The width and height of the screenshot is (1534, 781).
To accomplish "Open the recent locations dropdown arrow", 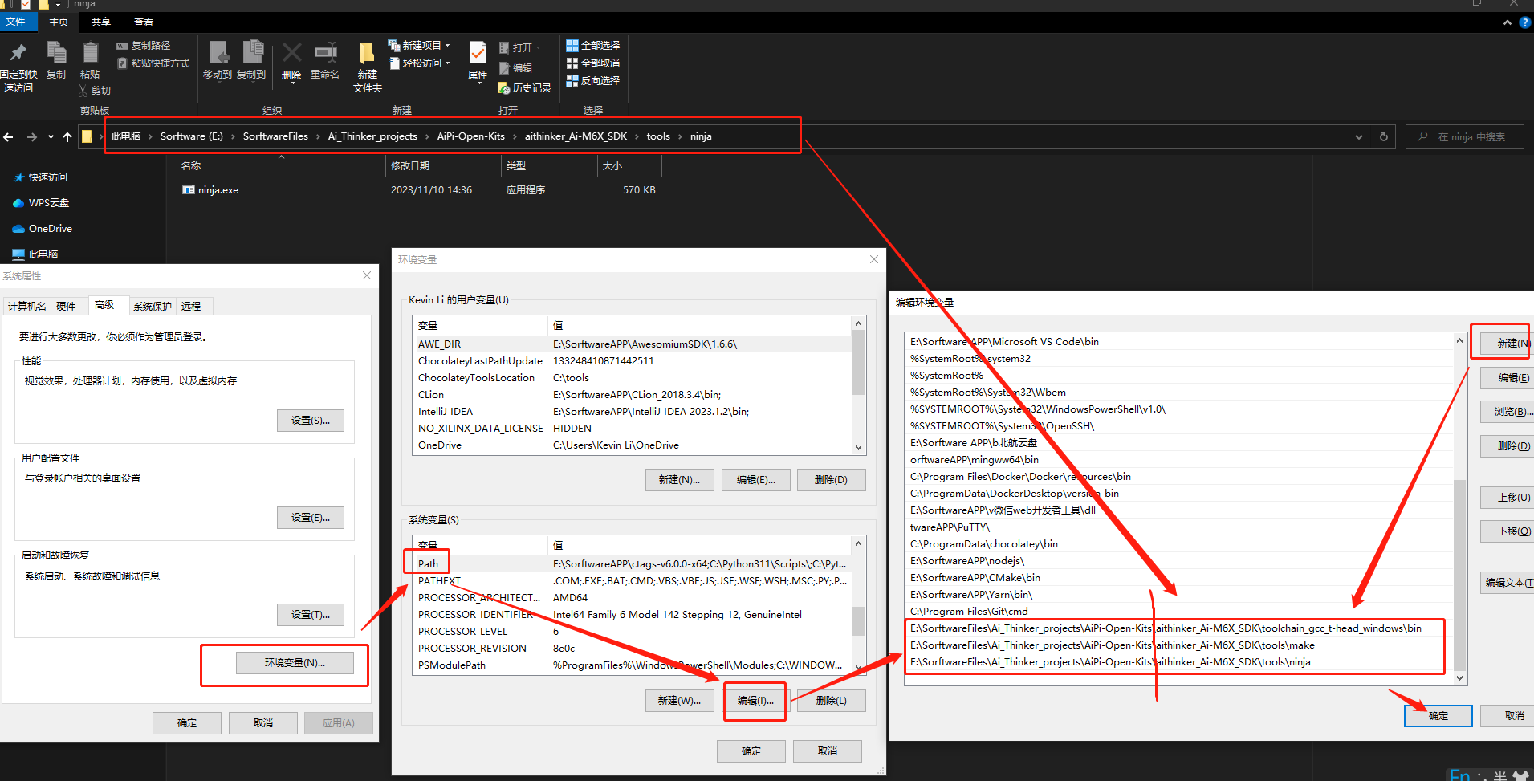I will (51, 137).
